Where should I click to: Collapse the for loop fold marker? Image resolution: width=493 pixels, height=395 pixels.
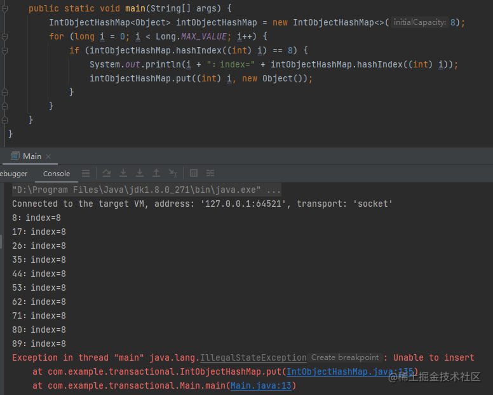coord(4,36)
